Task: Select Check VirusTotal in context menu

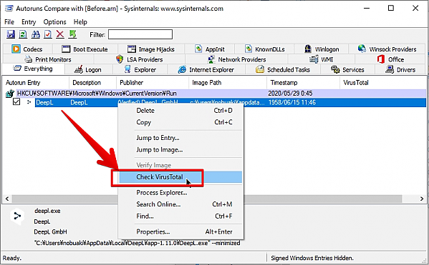Action: click(x=180, y=177)
